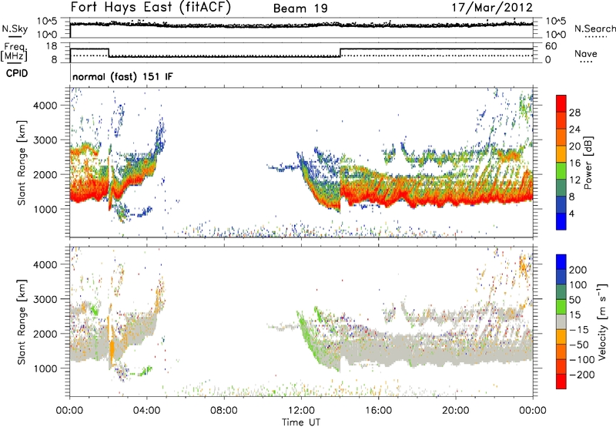Click the yellow-orange segment of power colorbar

tap(561, 154)
